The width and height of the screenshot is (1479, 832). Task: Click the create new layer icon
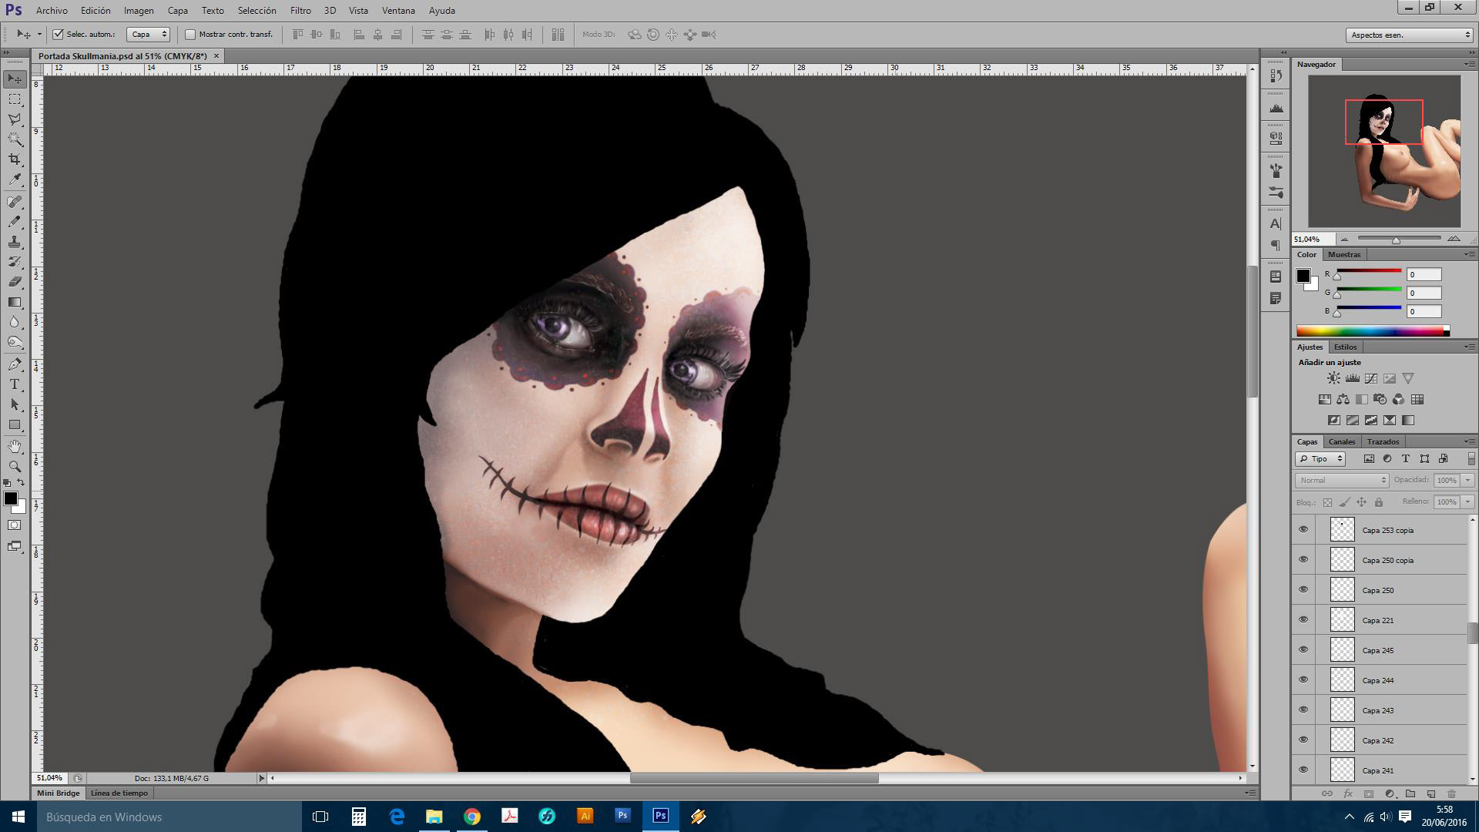coord(1430,793)
